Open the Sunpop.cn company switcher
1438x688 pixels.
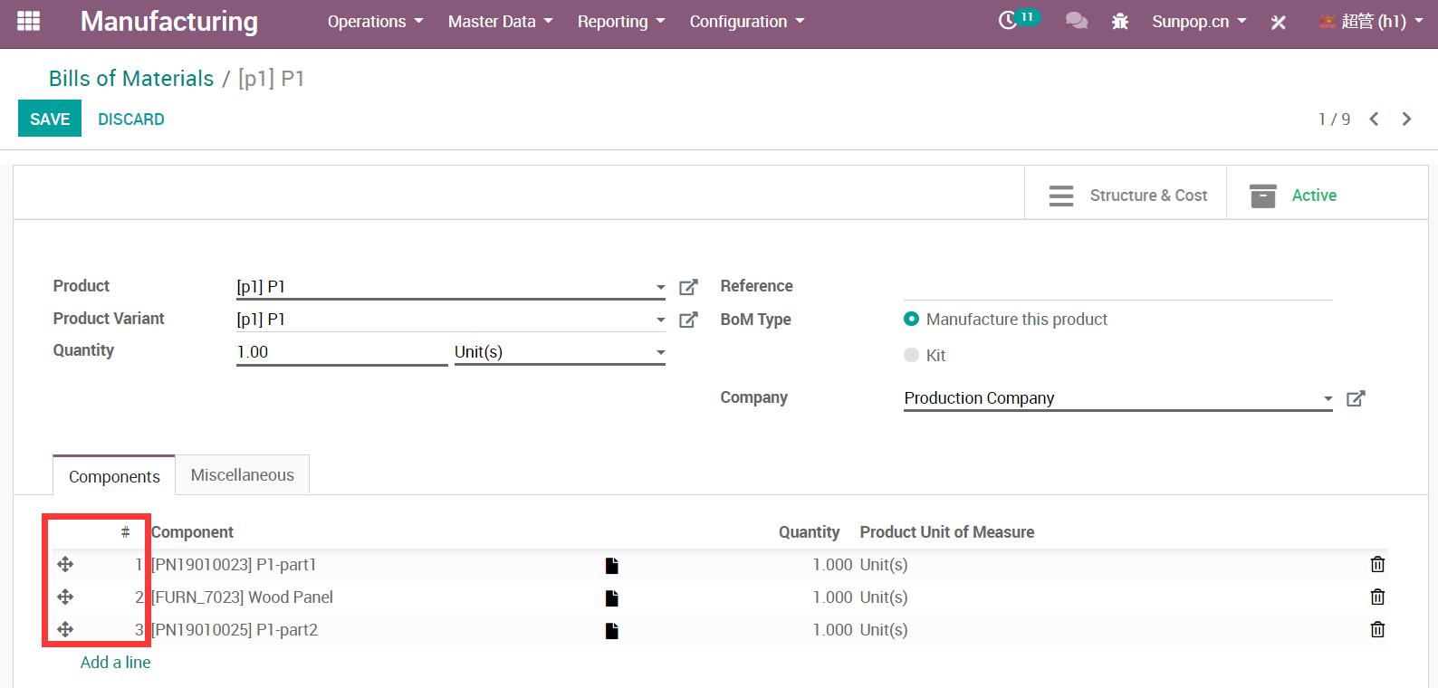point(1199,22)
